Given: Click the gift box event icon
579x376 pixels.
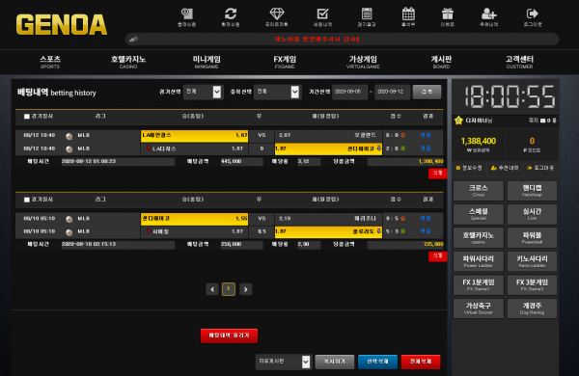Looking at the screenshot, I should 448,14.
